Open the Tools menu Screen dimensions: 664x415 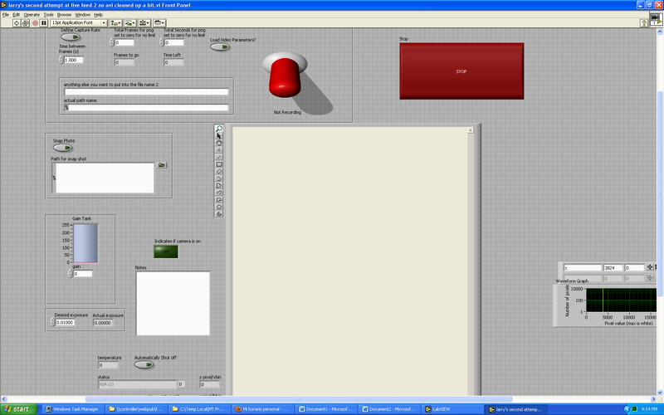coord(48,14)
